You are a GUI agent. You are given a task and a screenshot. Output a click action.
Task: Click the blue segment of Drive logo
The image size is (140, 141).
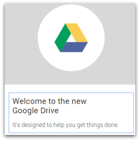coord(75,47)
